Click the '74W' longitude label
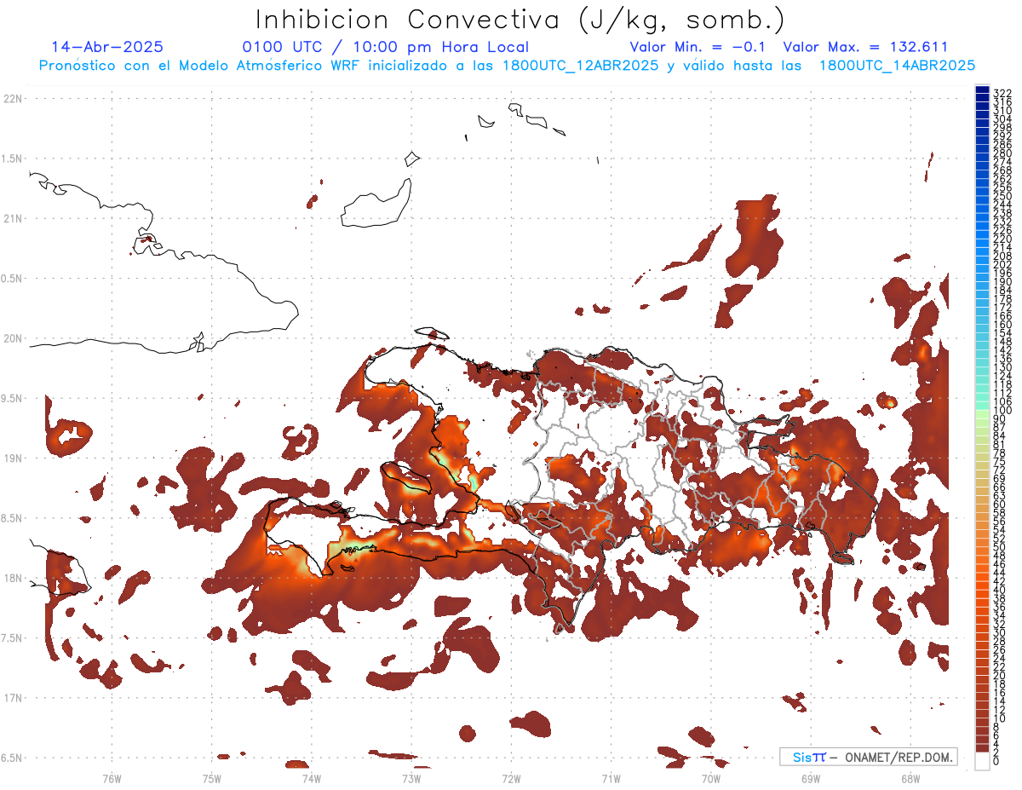Screen dimensions: 1022x790 point(311,778)
